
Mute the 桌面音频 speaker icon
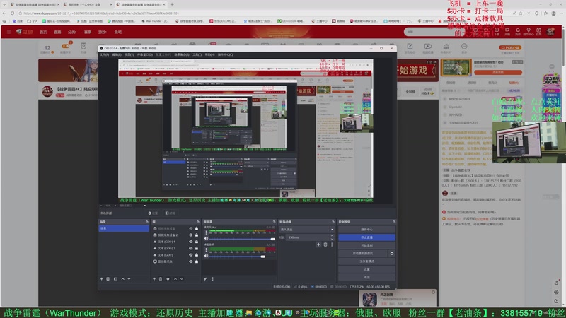tap(206, 256)
